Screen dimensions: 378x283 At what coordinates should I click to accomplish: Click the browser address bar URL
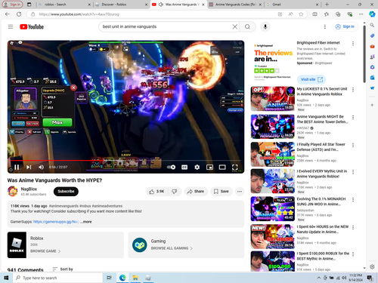point(79,14)
